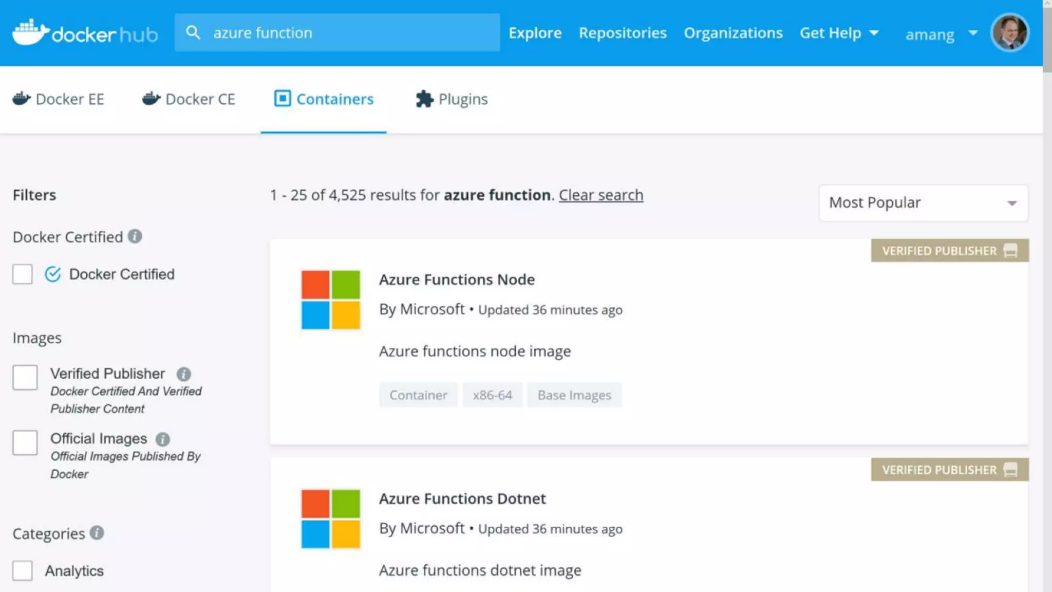Open Azure Functions Dotnet result title

(462, 499)
